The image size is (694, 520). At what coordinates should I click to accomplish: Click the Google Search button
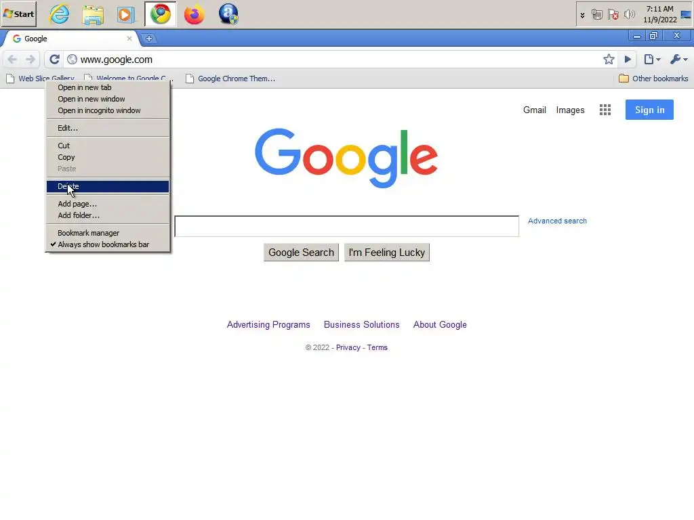pyautogui.click(x=301, y=253)
